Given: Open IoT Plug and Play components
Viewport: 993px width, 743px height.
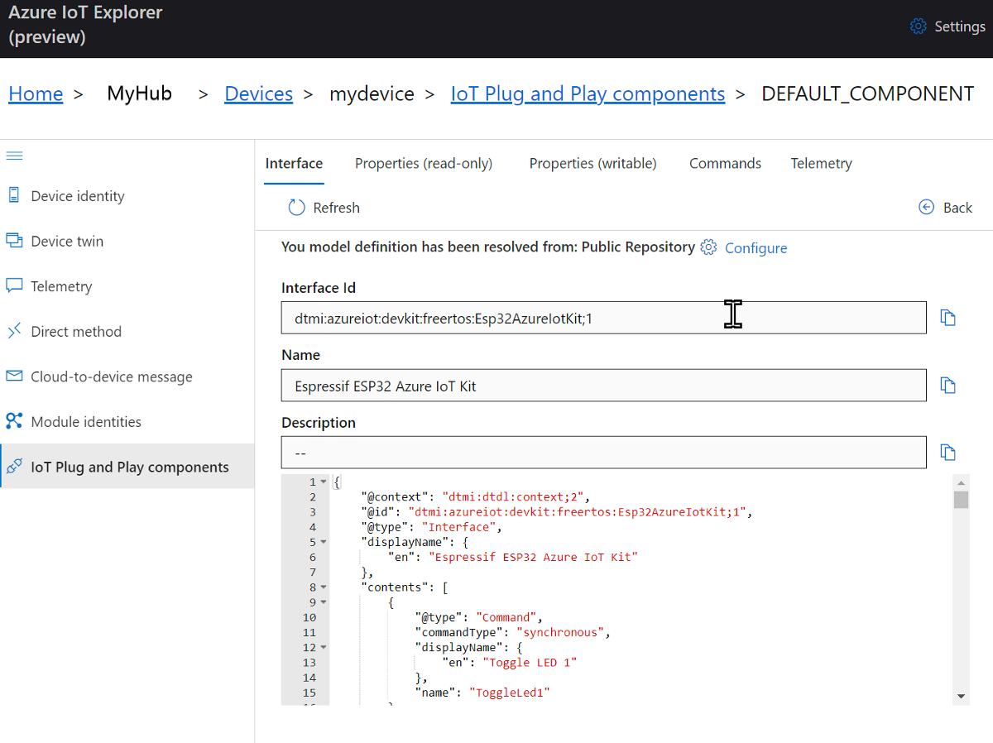Looking at the screenshot, I should coord(130,466).
